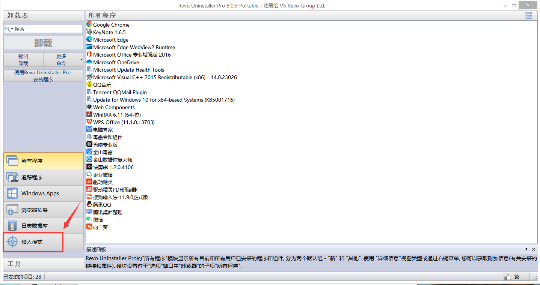Switch to 追踪程序 module

(x=44, y=177)
